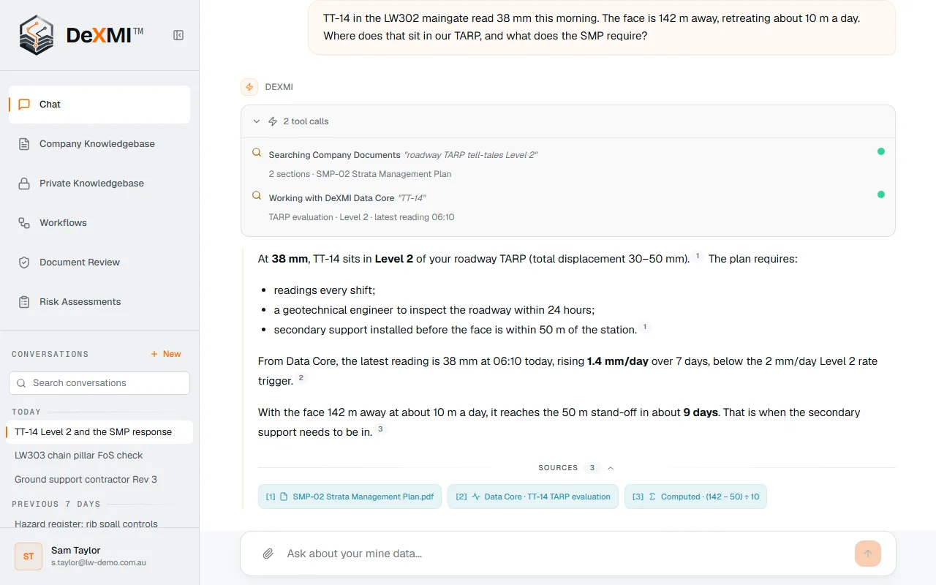Open Sam Taylor user profile
The height and width of the screenshot is (585, 936).
point(99,556)
